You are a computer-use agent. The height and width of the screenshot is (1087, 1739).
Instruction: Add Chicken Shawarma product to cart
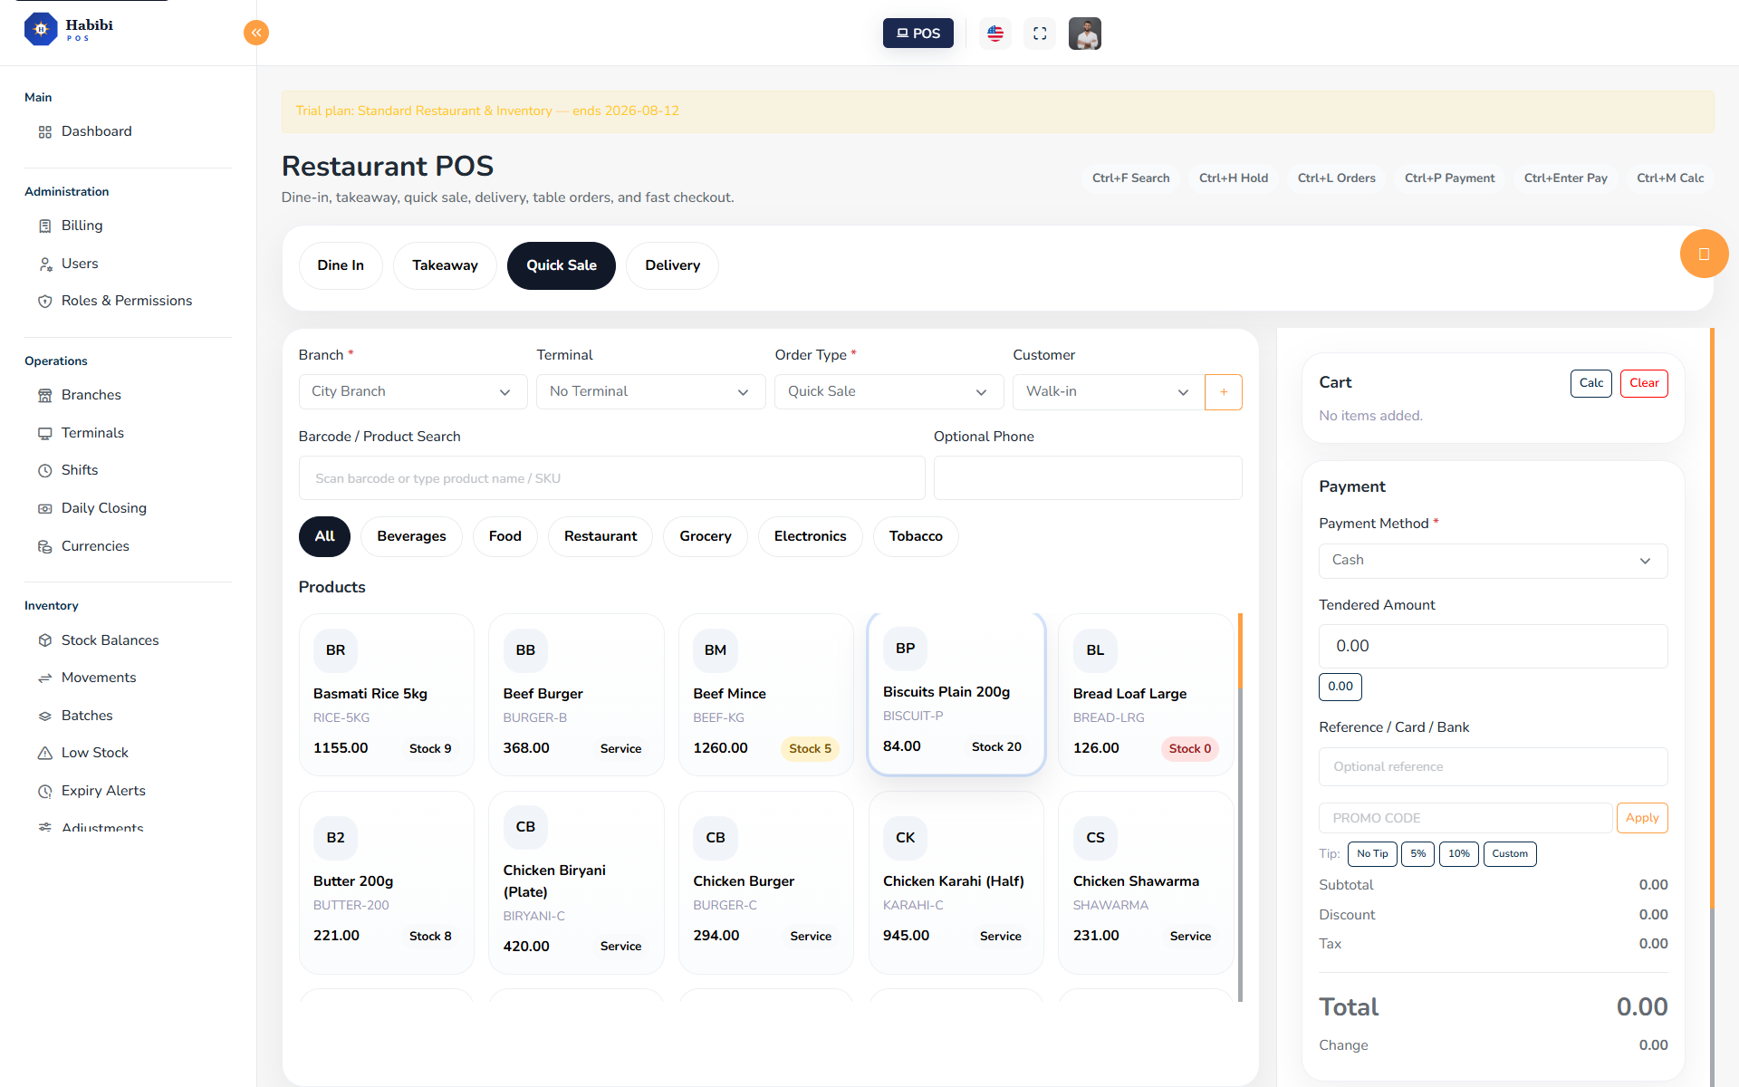(1146, 882)
